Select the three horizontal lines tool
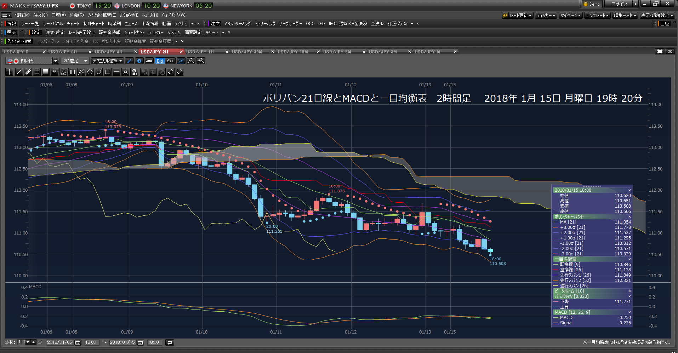The width and height of the screenshot is (678, 353). pyautogui.click(x=36, y=72)
